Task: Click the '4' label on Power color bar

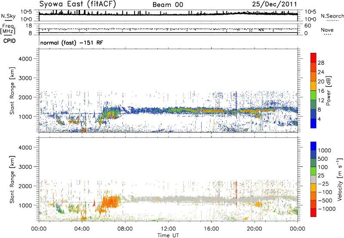Action: point(319,119)
